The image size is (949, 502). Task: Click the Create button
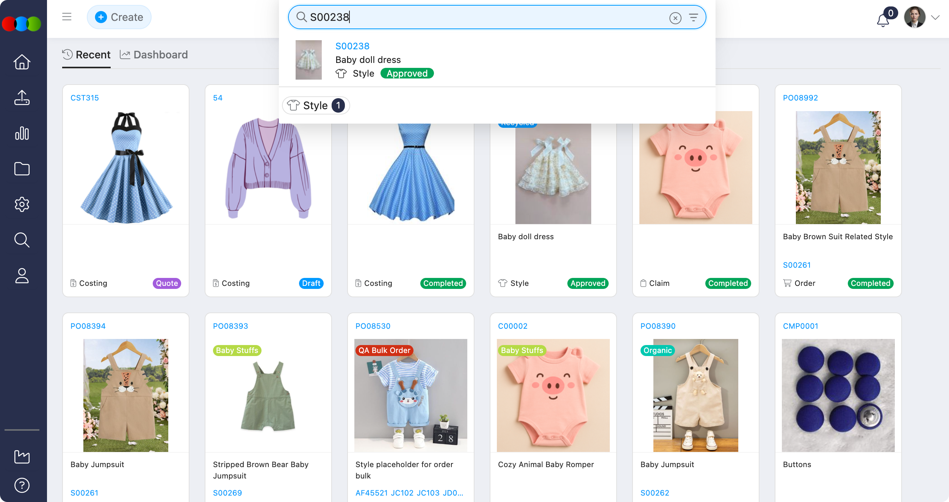119,17
